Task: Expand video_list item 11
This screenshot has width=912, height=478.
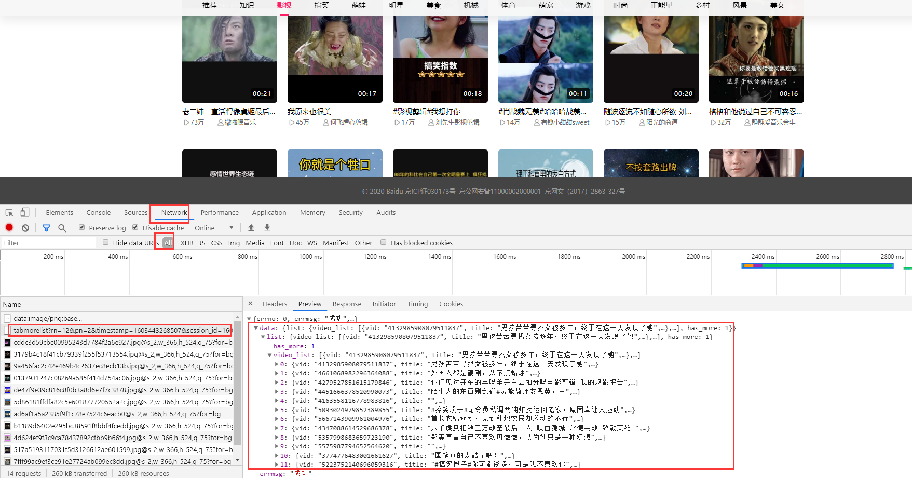Action: (277, 465)
